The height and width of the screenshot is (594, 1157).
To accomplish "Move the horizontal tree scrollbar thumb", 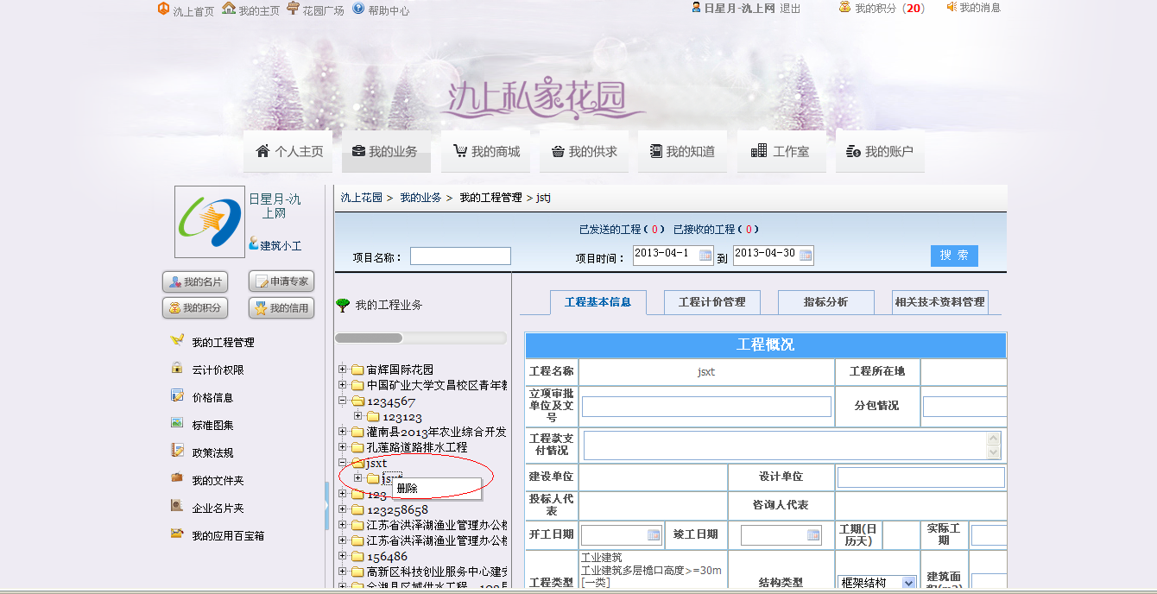I will pos(369,338).
